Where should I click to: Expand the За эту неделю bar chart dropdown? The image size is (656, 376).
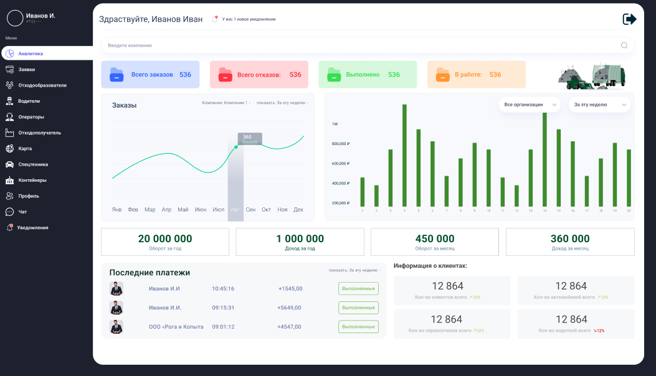coord(599,105)
